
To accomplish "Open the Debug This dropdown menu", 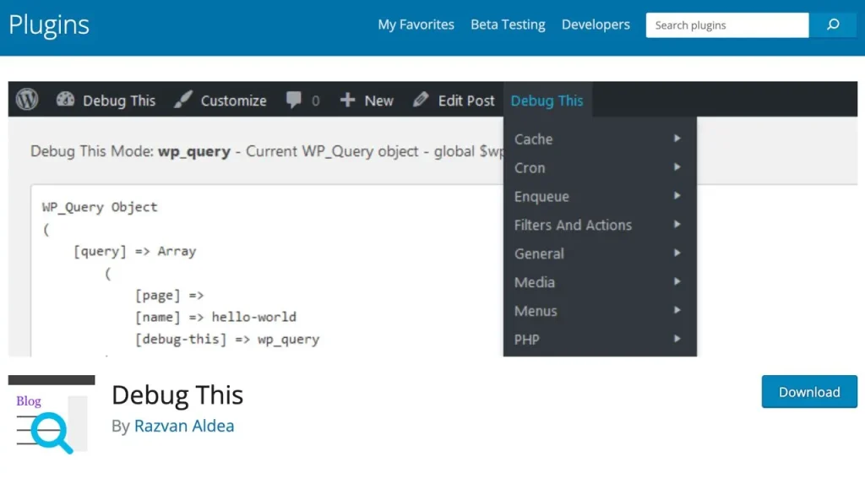I will point(547,101).
